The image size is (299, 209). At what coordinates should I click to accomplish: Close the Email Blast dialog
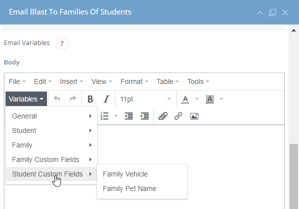point(285,12)
